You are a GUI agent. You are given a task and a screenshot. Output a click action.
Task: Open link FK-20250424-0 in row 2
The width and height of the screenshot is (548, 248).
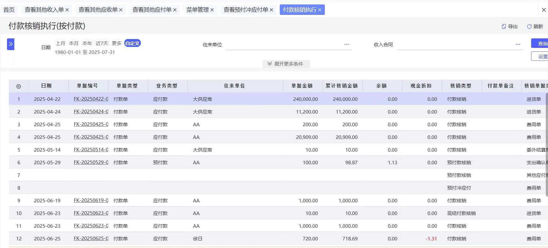[x=91, y=112]
